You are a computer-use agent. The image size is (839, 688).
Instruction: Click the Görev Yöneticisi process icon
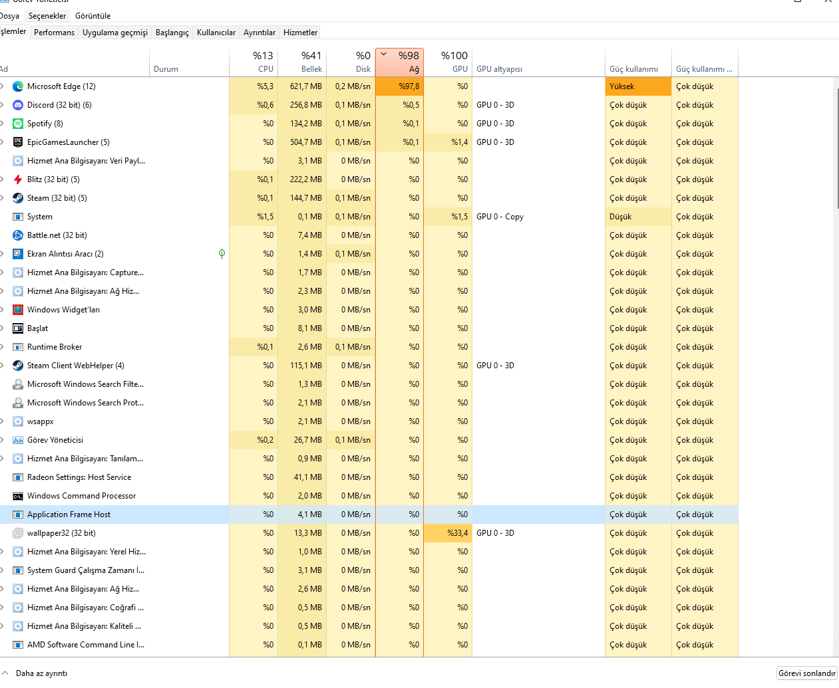click(x=18, y=440)
